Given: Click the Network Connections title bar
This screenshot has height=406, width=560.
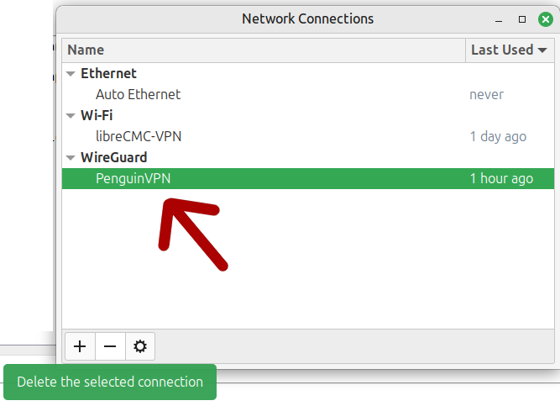Looking at the screenshot, I should (308, 19).
